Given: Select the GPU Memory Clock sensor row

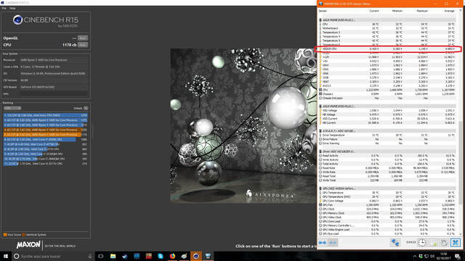Looking at the screenshot, I should (387, 213).
